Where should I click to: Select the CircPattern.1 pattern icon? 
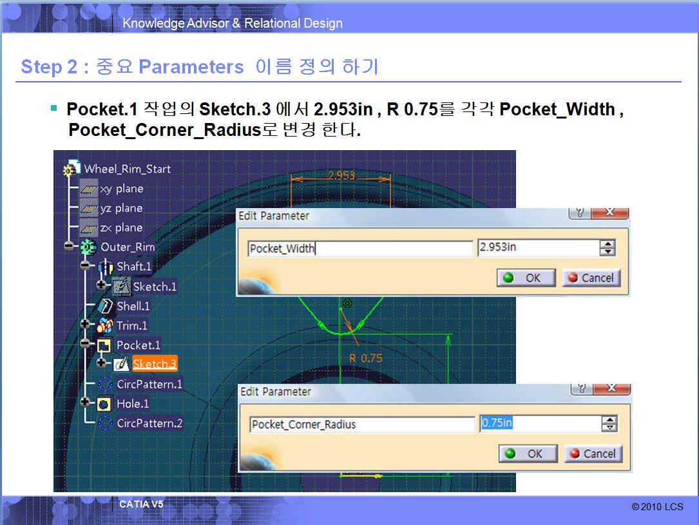tap(105, 385)
